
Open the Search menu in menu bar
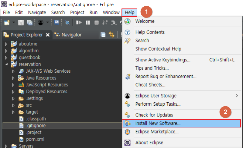point(58,12)
